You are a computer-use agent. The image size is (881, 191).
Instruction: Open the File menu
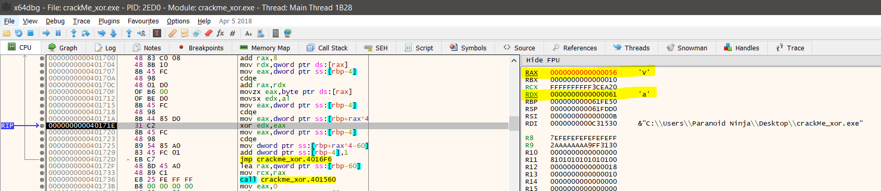(9, 21)
